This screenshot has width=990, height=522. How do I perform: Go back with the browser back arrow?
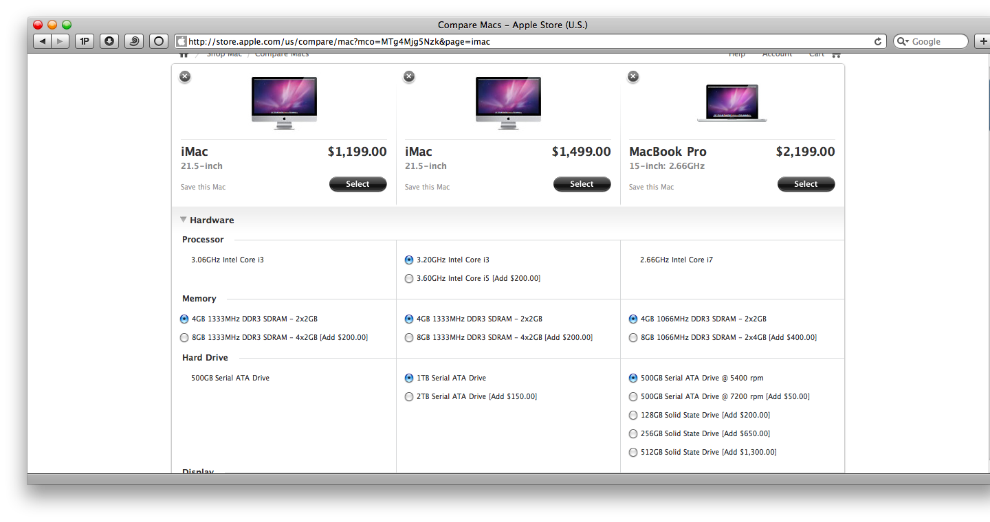point(43,41)
